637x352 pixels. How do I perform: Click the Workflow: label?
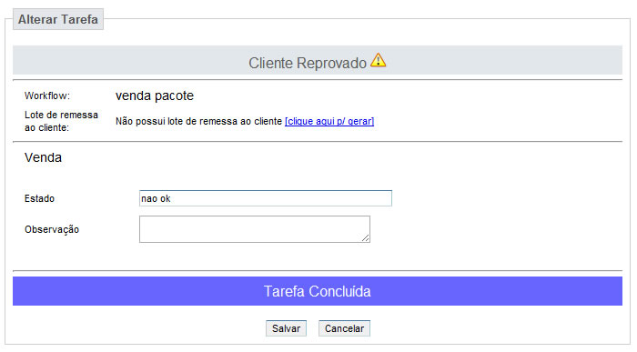coord(47,96)
